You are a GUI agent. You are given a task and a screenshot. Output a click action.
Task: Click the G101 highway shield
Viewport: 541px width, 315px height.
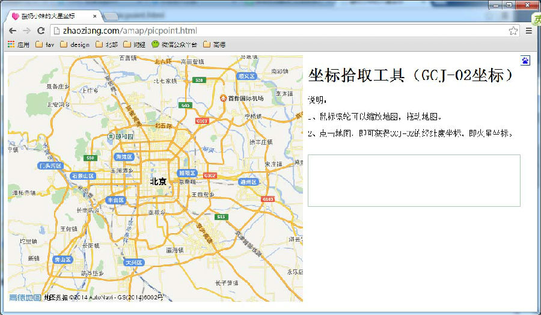click(202, 121)
